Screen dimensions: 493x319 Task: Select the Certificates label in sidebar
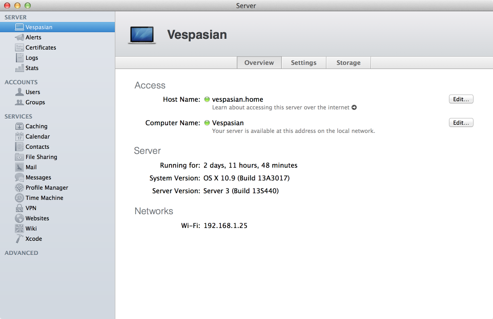pos(41,48)
